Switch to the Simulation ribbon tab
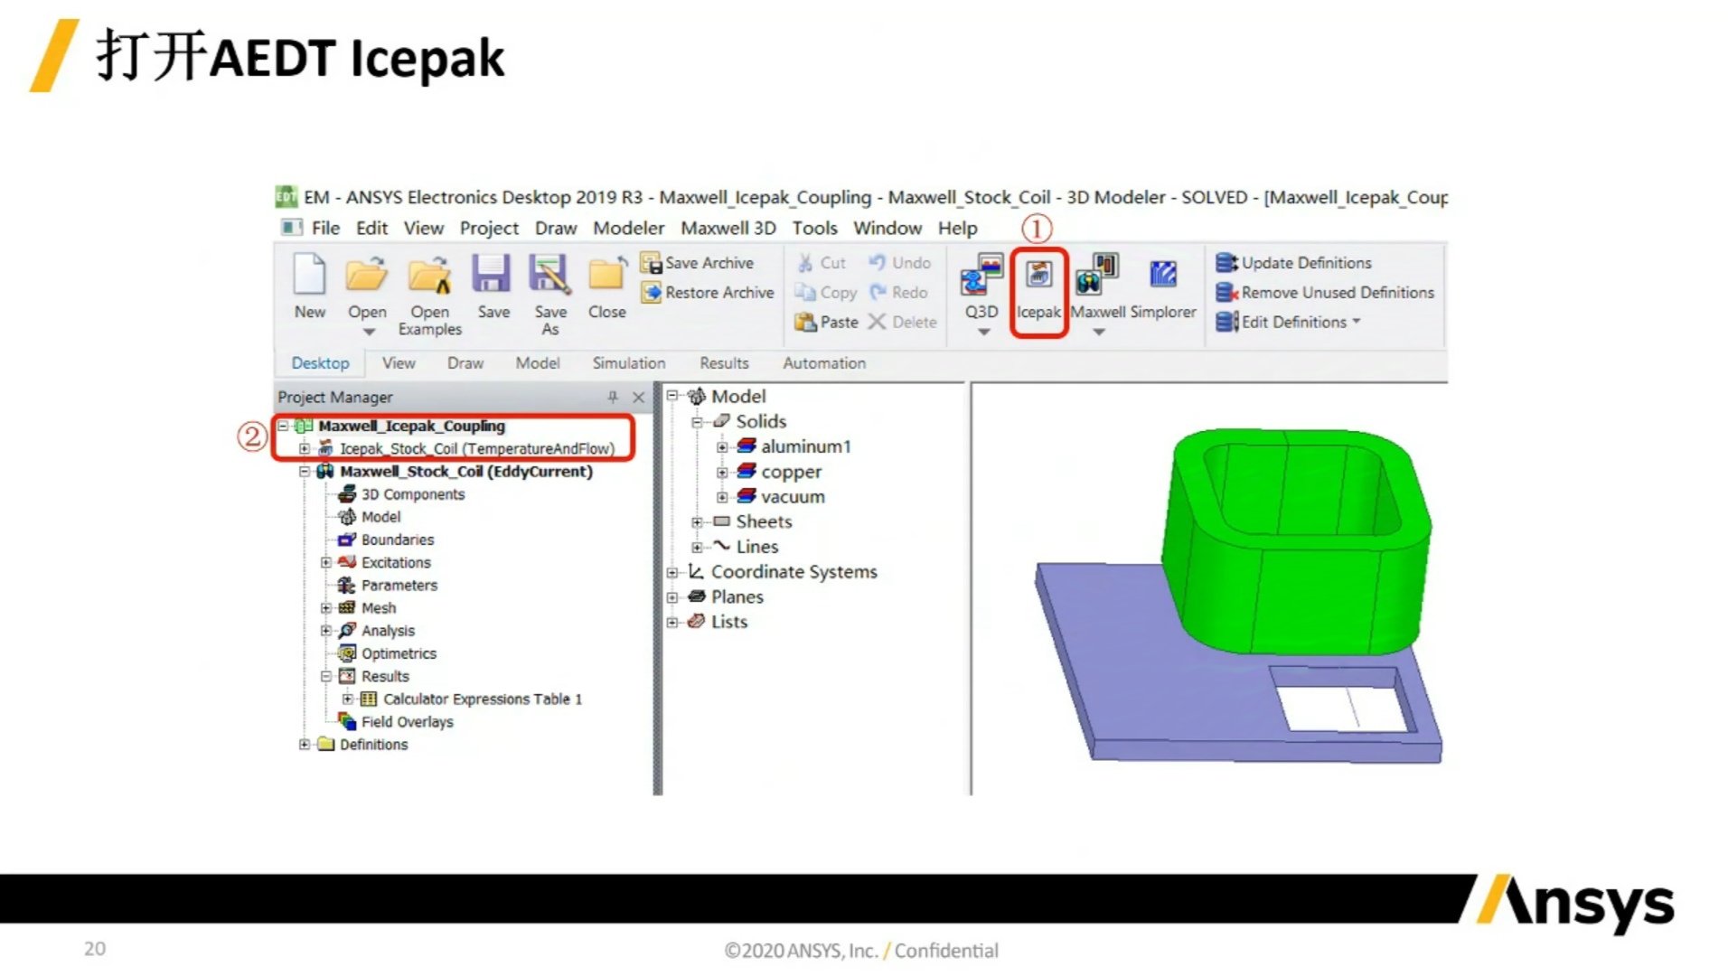Screen dimensions: 1728x976 point(629,363)
